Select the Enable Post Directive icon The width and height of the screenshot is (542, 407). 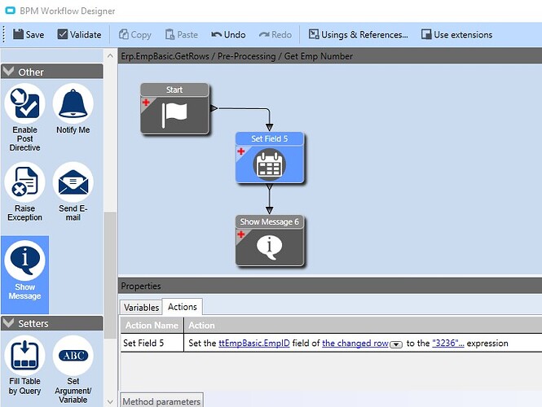(24, 103)
